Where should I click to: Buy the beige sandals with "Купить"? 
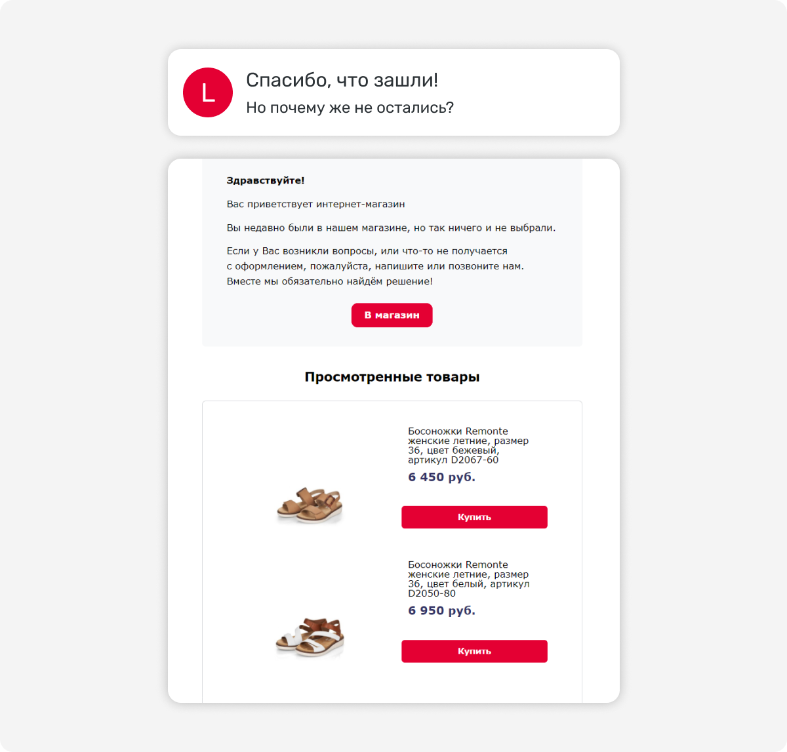click(x=474, y=517)
